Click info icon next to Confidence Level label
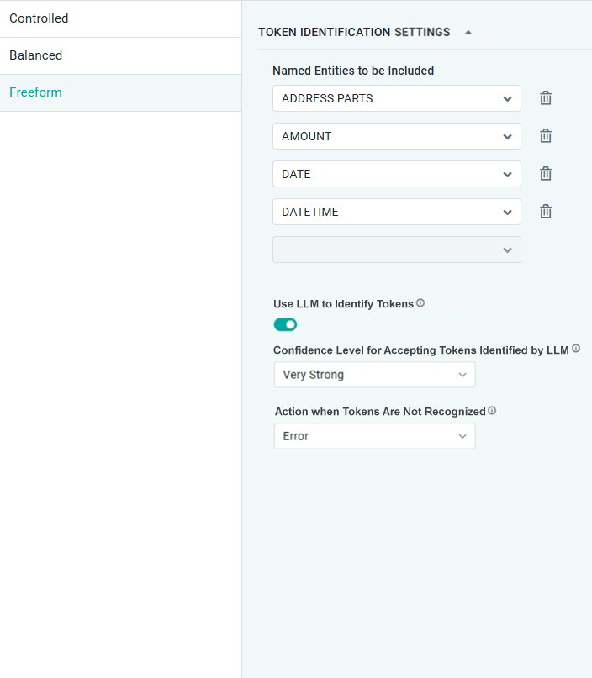This screenshot has width=592, height=678. [x=576, y=349]
